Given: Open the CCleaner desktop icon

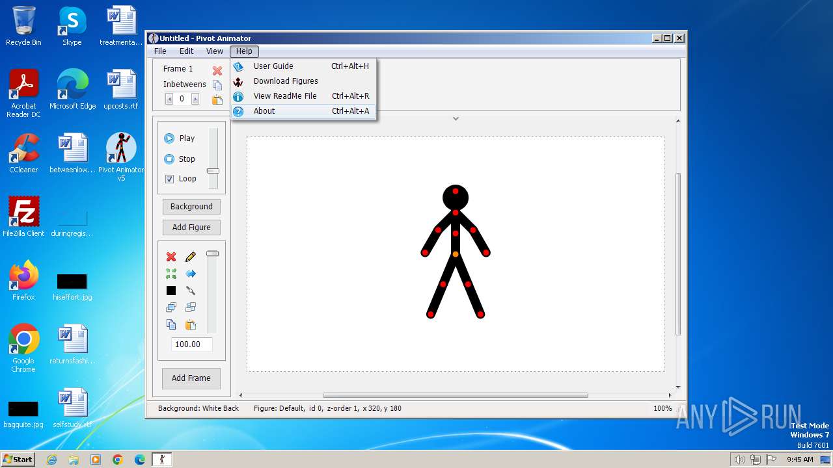Looking at the screenshot, I should 23,153.
